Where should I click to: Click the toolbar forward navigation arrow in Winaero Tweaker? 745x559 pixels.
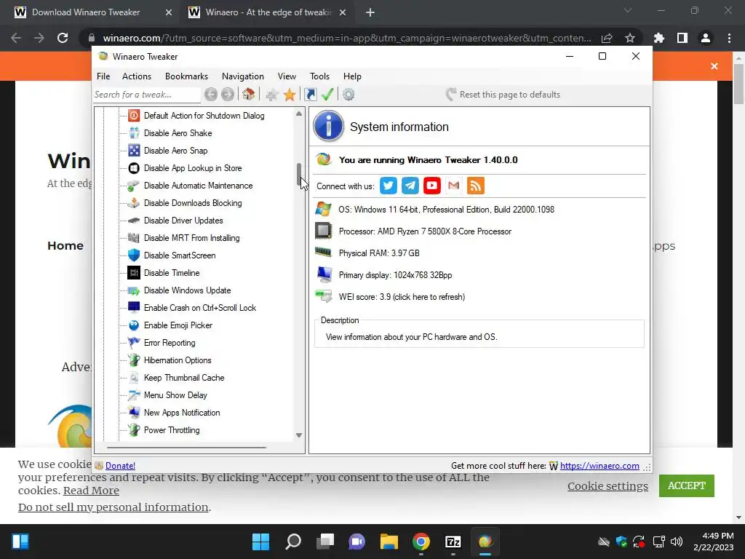228,95
